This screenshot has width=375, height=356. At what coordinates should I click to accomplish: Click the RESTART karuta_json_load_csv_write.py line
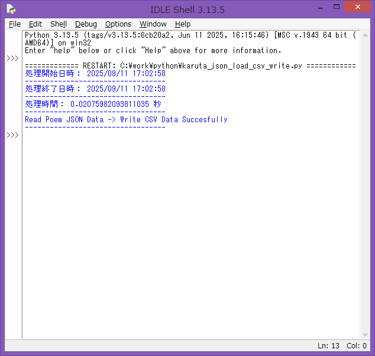point(190,66)
